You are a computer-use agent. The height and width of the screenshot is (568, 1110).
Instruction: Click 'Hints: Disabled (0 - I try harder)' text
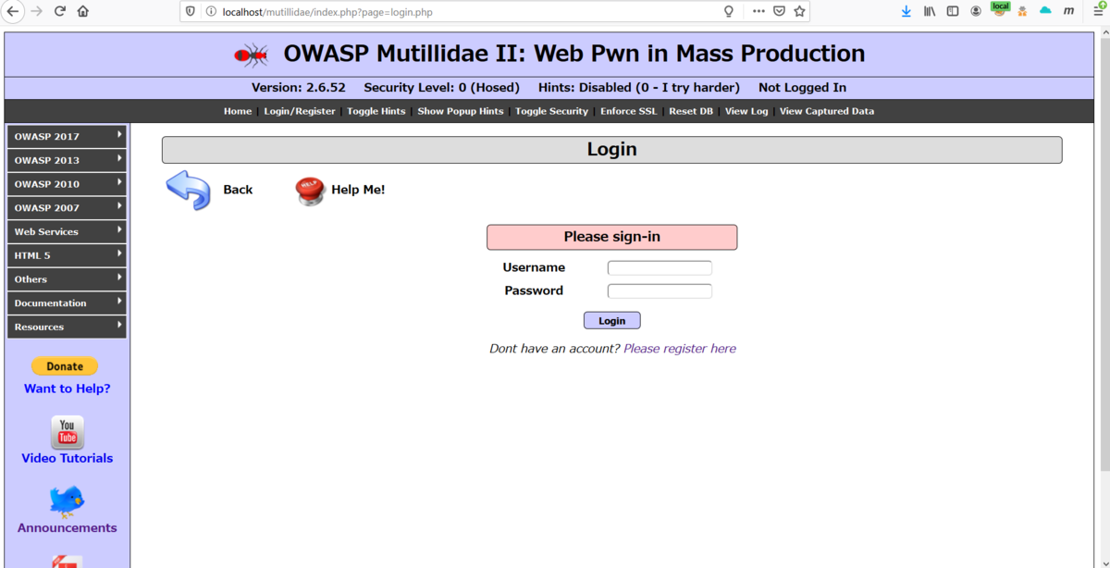point(639,88)
